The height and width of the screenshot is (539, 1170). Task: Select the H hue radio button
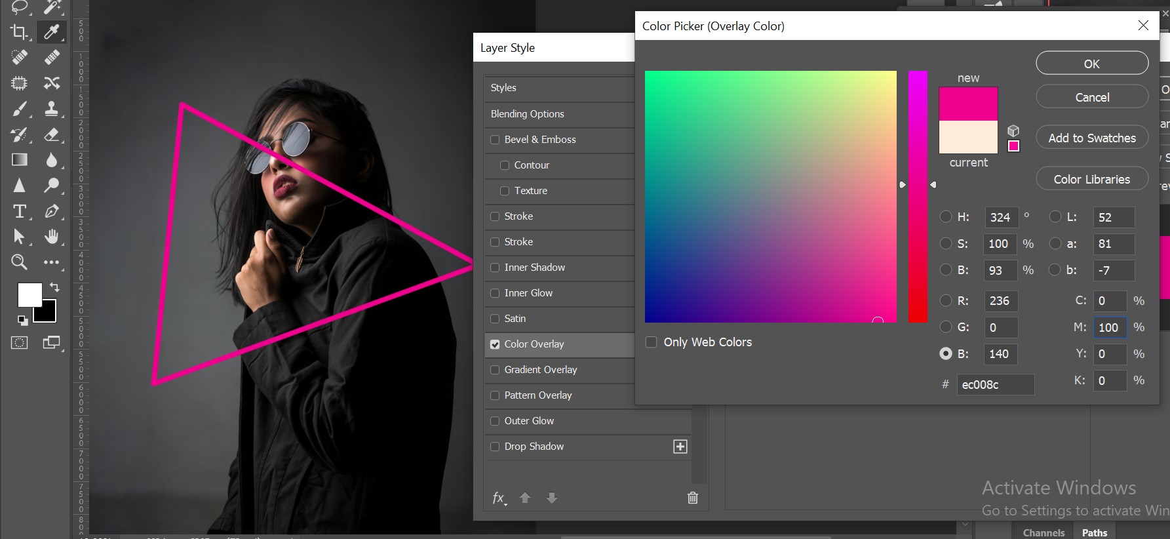[x=946, y=216]
